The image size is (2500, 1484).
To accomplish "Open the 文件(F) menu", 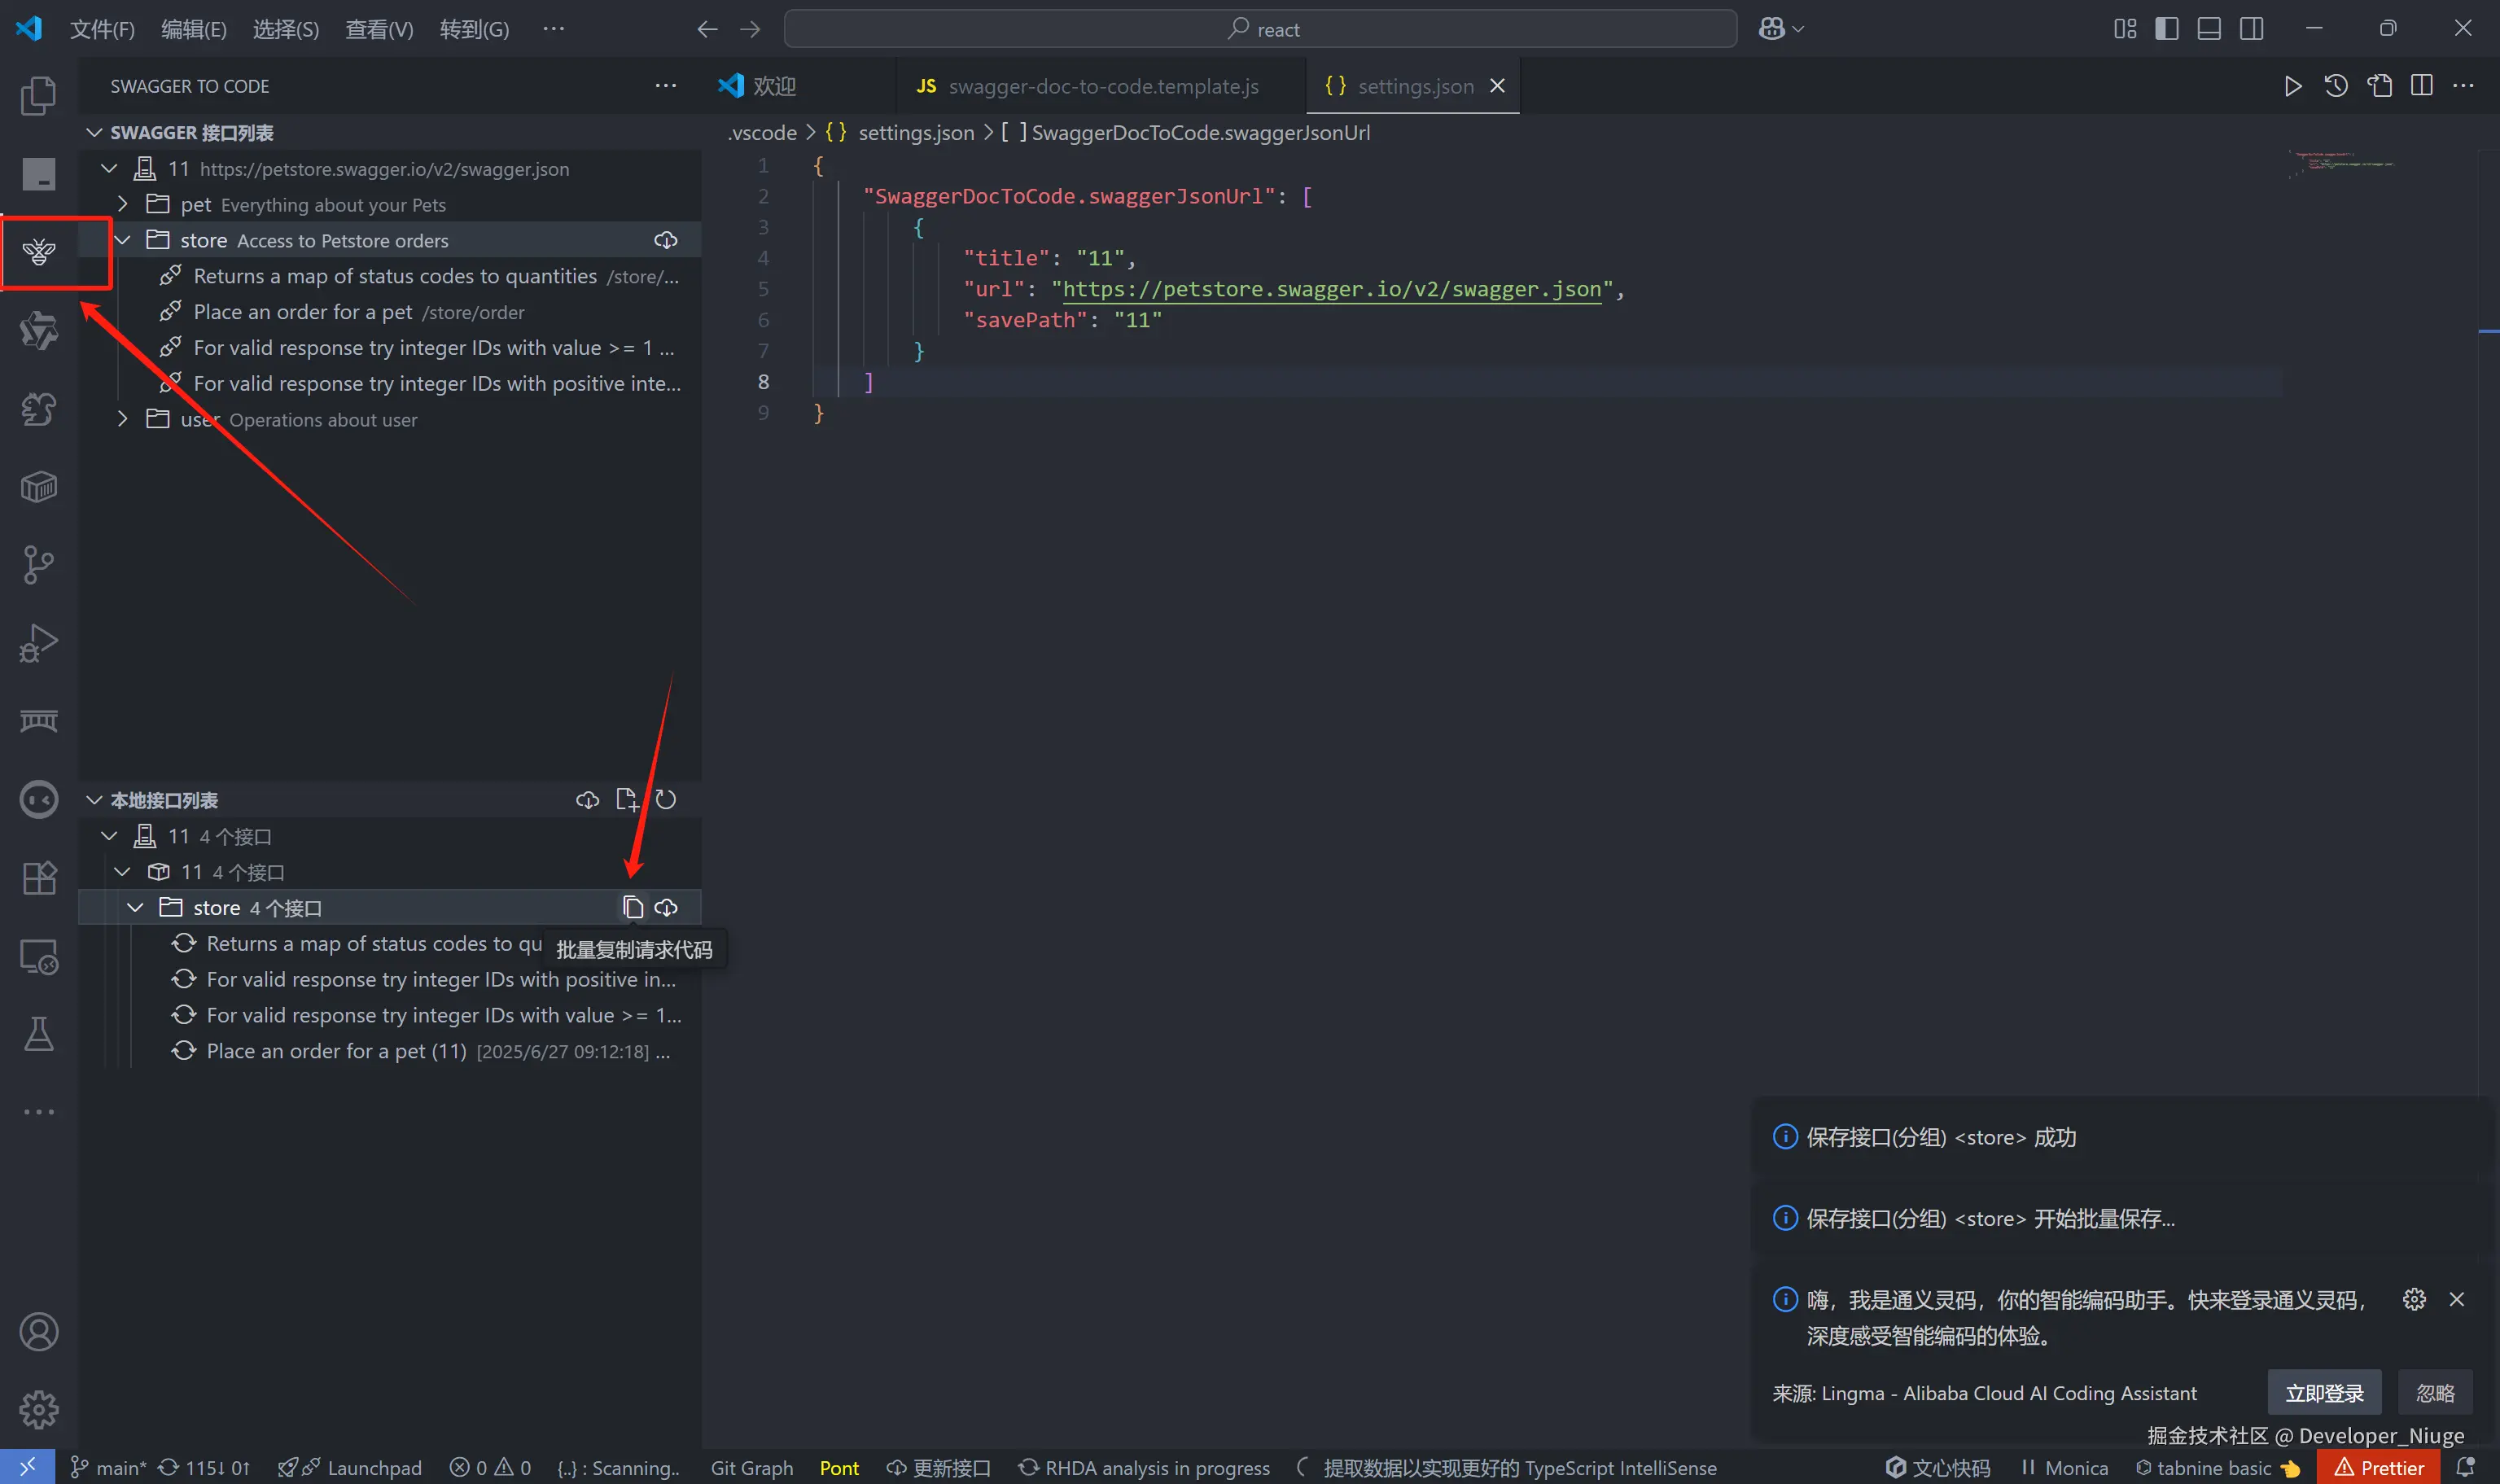I will pos(102,29).
